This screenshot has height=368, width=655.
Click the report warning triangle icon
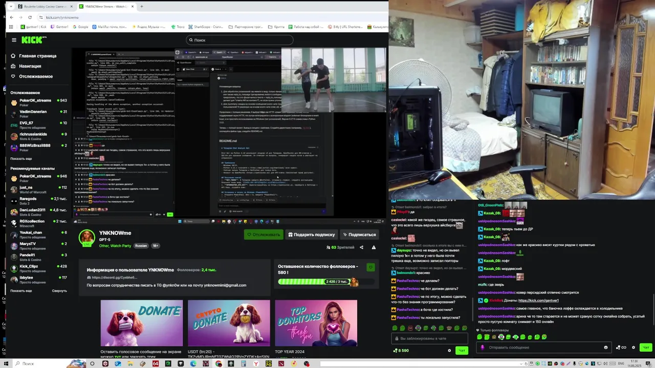tap(374, 247)
